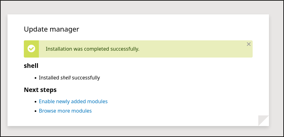Click the word modules in Browse link
Screen dimensions: 284x137
pos(82,111)
